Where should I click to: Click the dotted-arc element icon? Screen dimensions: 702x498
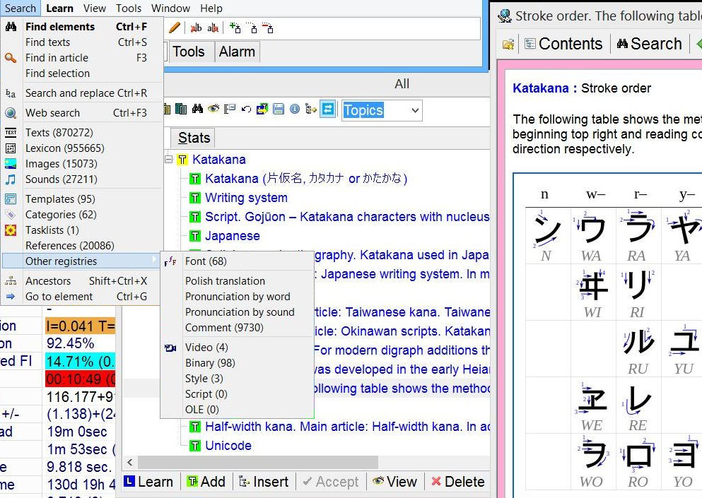pyautogui.click(x=252, y=28)
